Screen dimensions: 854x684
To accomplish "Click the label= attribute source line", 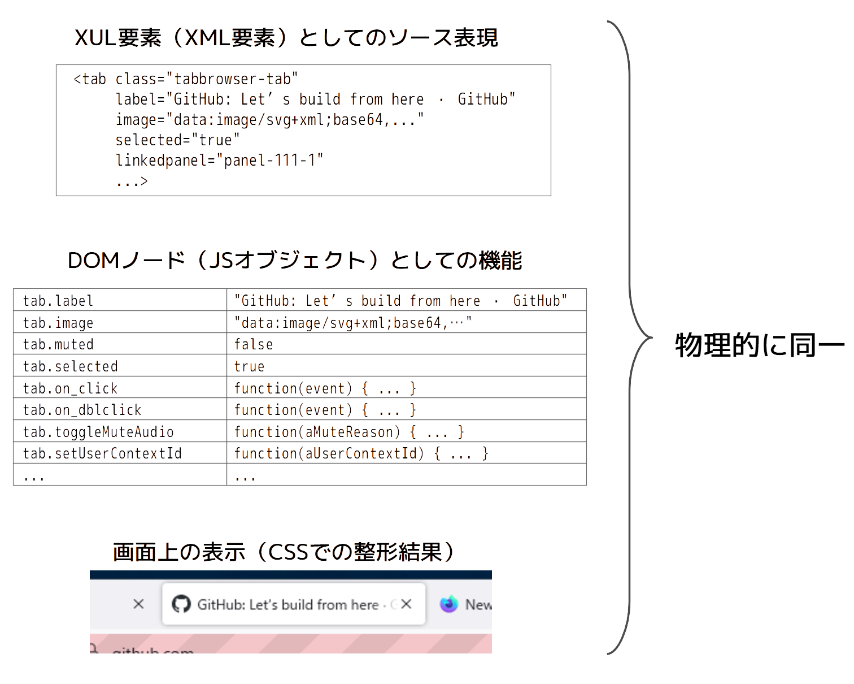I will point(315,99).
